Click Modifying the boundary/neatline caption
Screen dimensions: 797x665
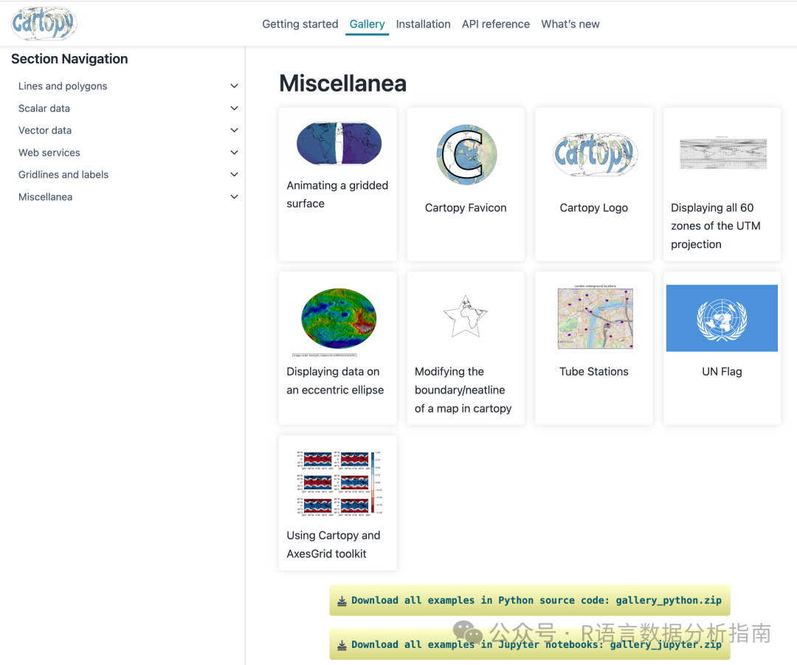[463, 390]
